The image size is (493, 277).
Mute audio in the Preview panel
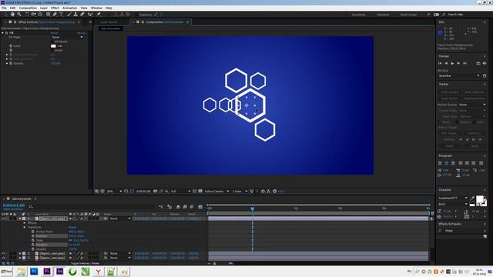(485, 63)
